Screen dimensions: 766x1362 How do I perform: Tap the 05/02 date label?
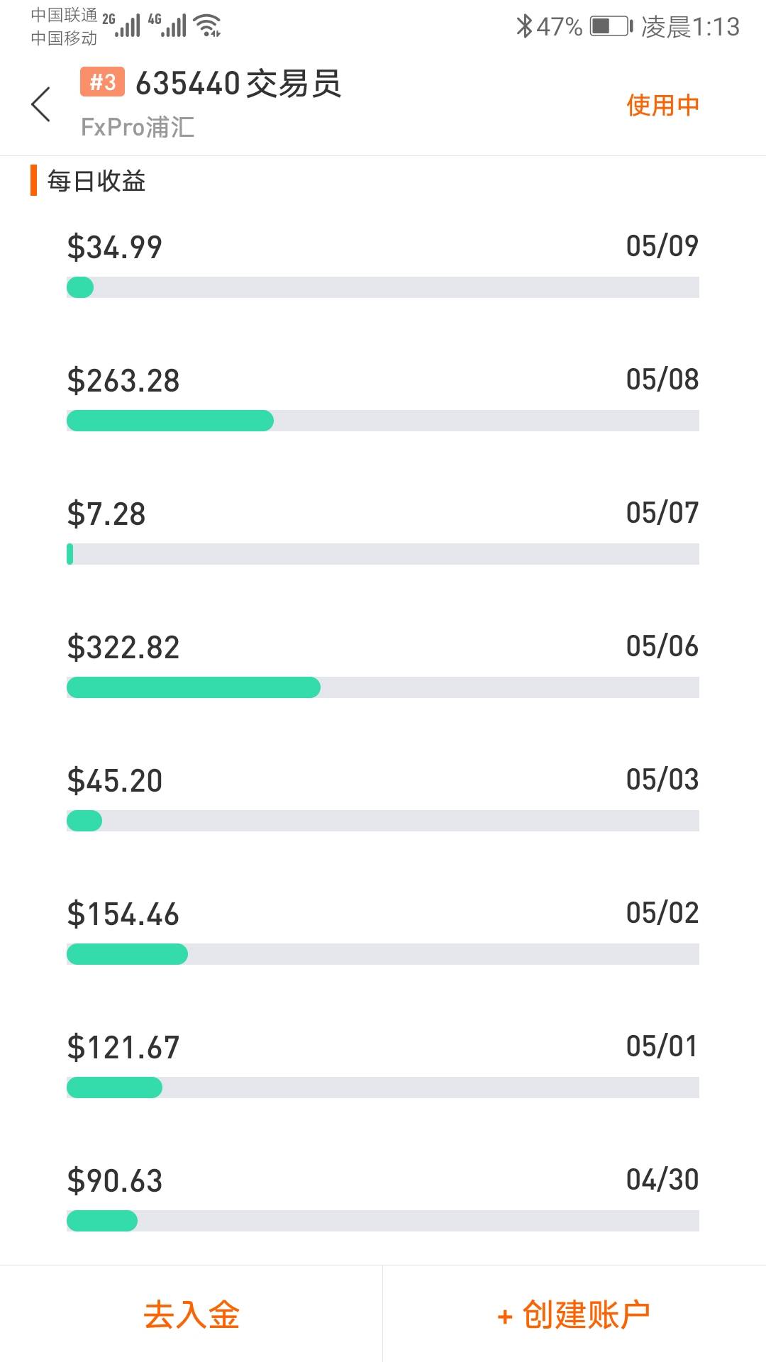tap(662, 913)
